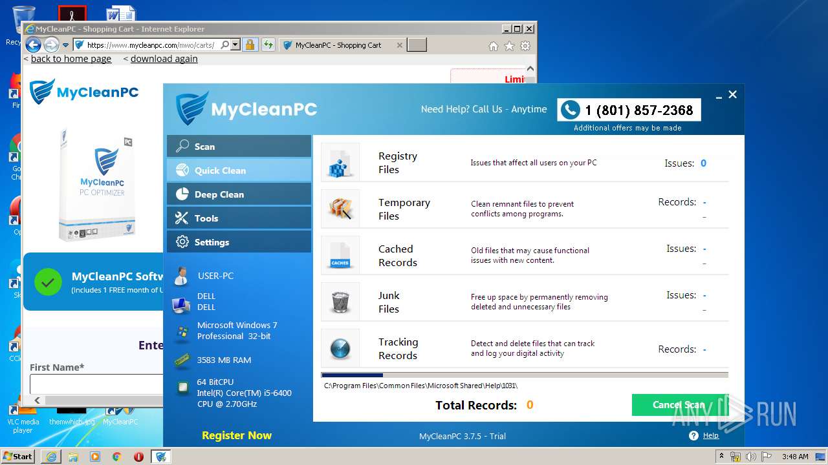Open the Tools tab
The image size is (828, 465).
[239, 218]
